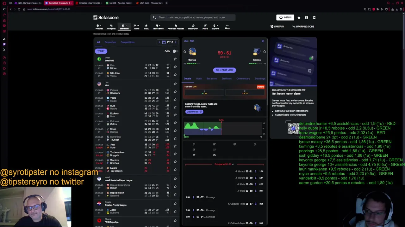
Task: Click the Warriors team logo
Action: (x=192, y=51)
